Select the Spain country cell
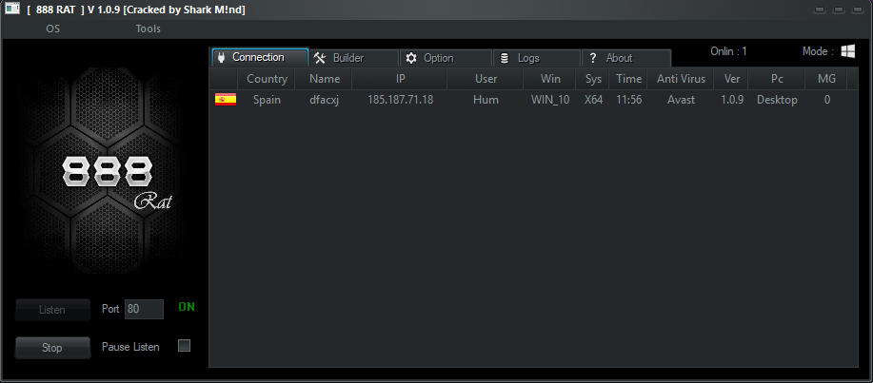The image size is (873, 383). (267, 100)
